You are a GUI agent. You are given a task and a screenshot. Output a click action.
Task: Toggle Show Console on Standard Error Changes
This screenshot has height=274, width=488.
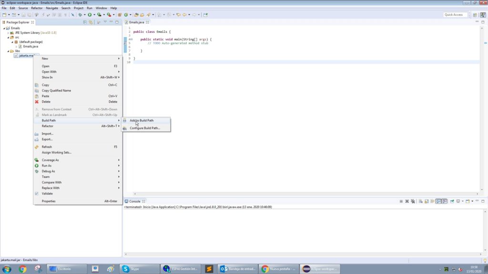click(x=444, y=201)
